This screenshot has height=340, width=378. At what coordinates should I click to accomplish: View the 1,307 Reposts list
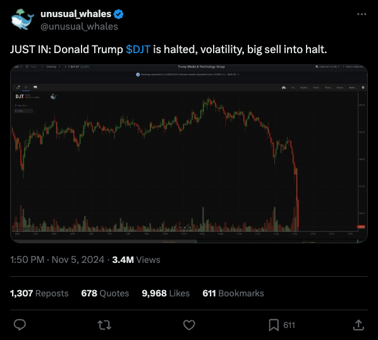39,293
